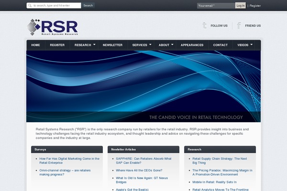
Task: Open 'Mobile In Retail: Reality Sets In' link
Action: (214, 182)
